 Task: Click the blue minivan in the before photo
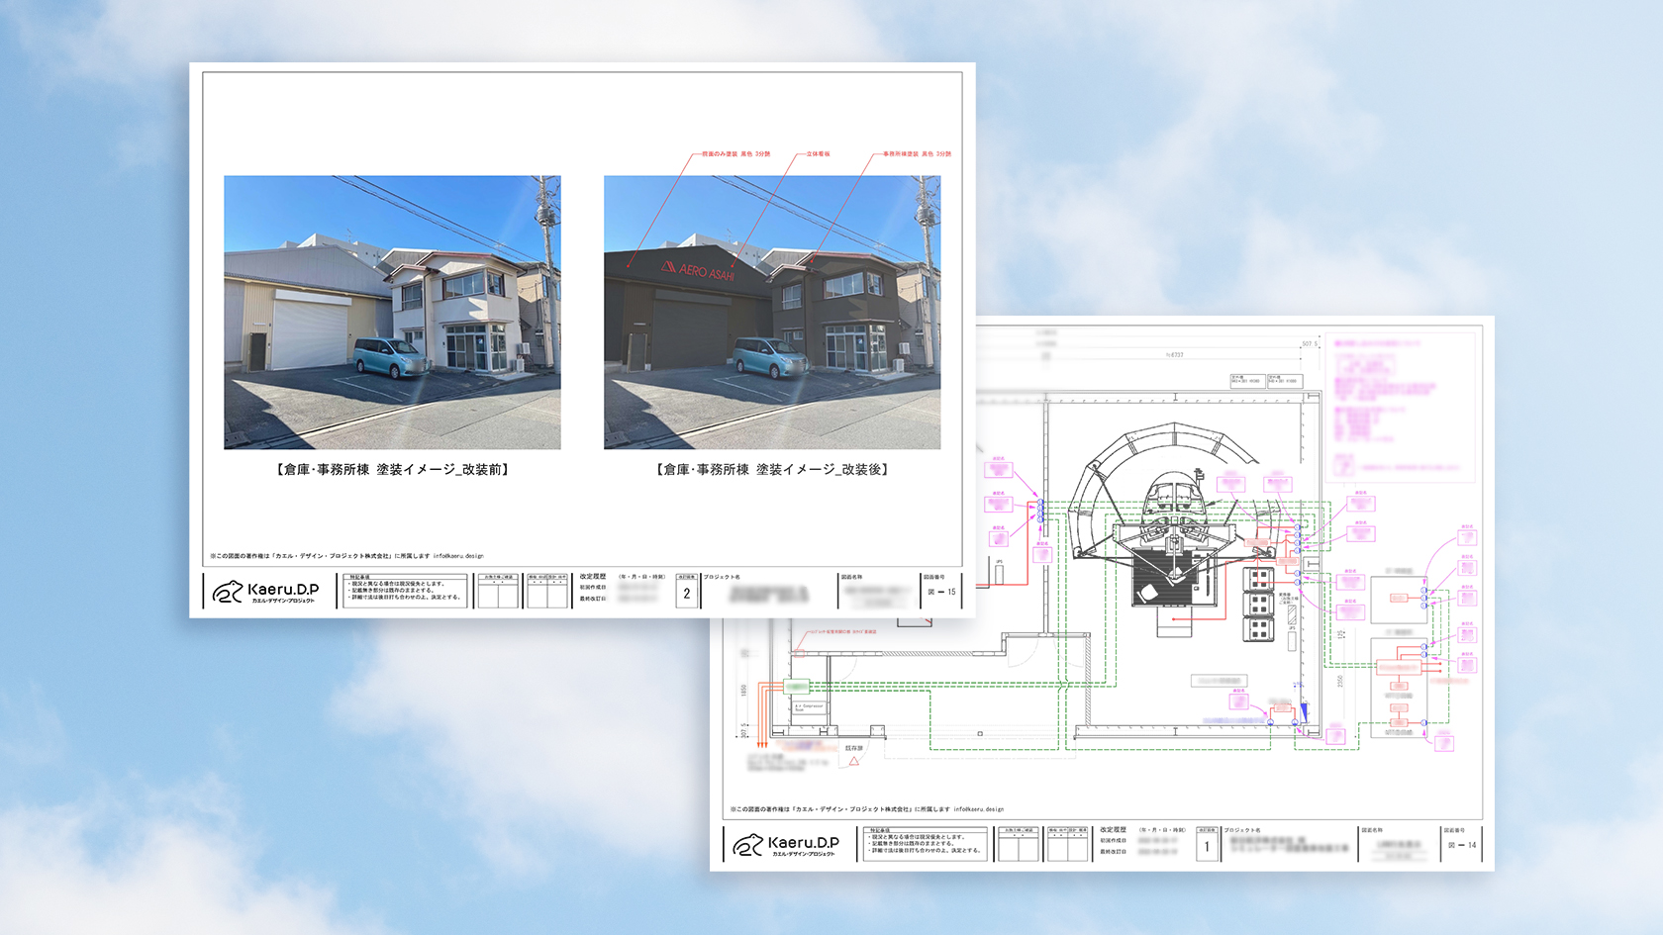pos(393,357)
